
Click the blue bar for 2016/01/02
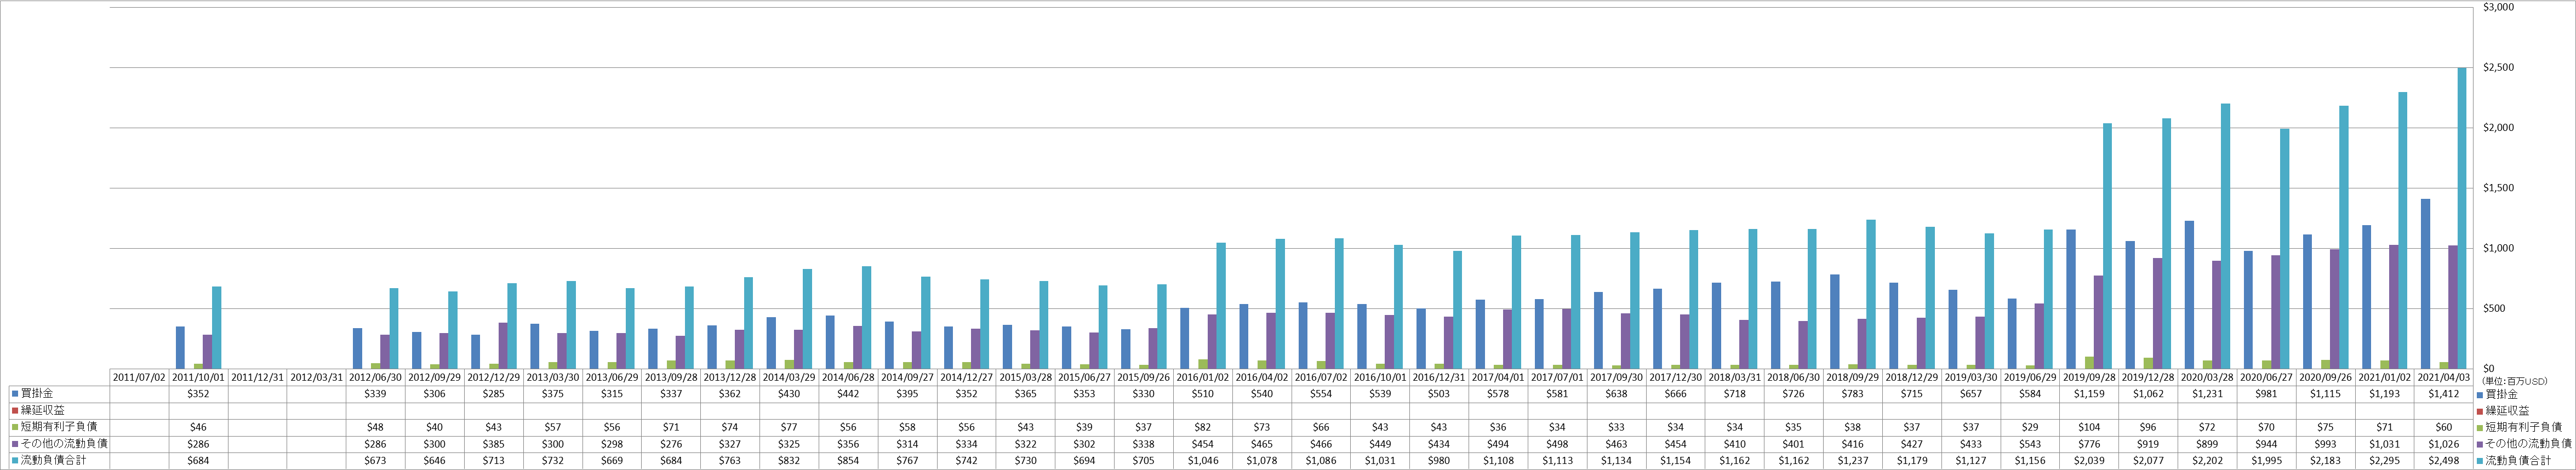tap(1185, 338)
